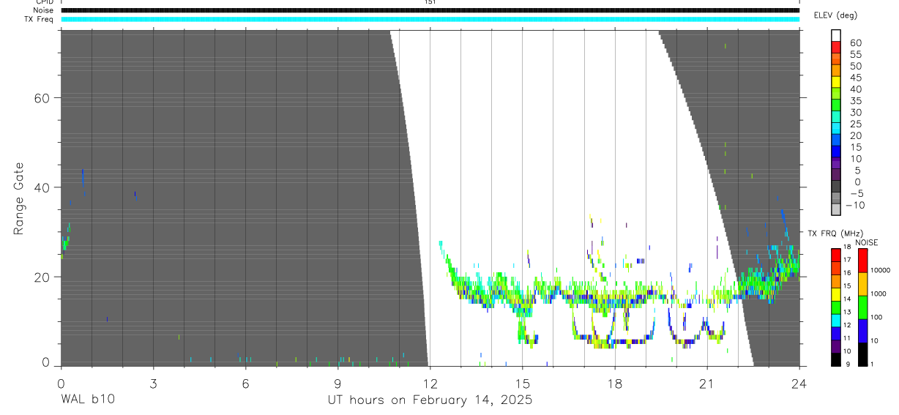
Task: Click the '151' CPID value
Action: point(430,2)
